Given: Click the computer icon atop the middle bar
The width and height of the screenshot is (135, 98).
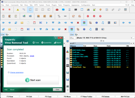Looking at the screenshot, I should click(x=67, y=41).
